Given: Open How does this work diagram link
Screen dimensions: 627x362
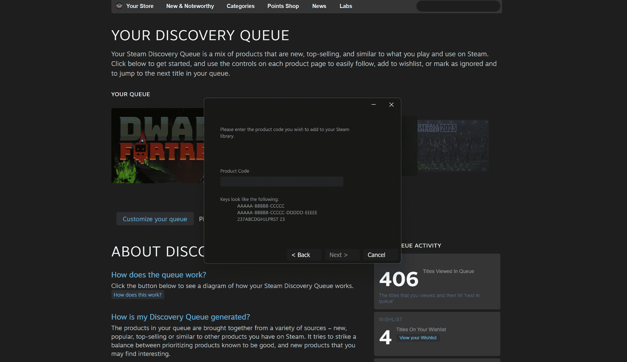Looking at the screenshot, I should [138, 295].
